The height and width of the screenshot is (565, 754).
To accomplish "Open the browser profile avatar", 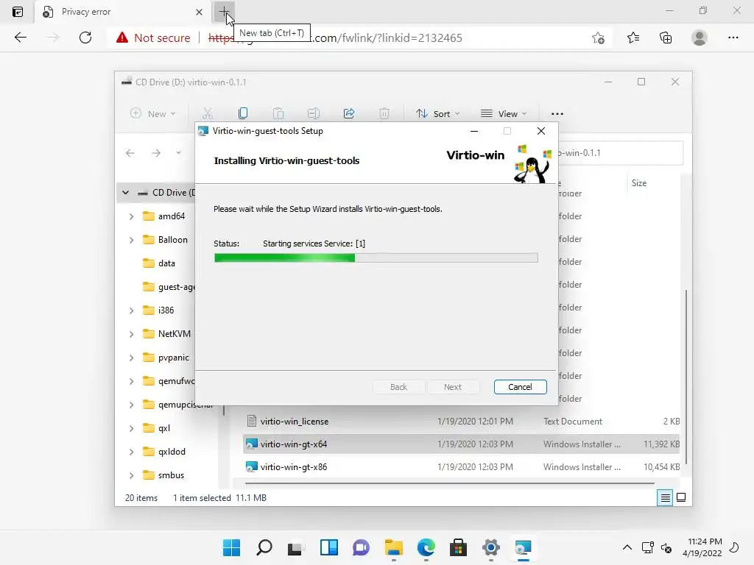I will tap(700, 38).
